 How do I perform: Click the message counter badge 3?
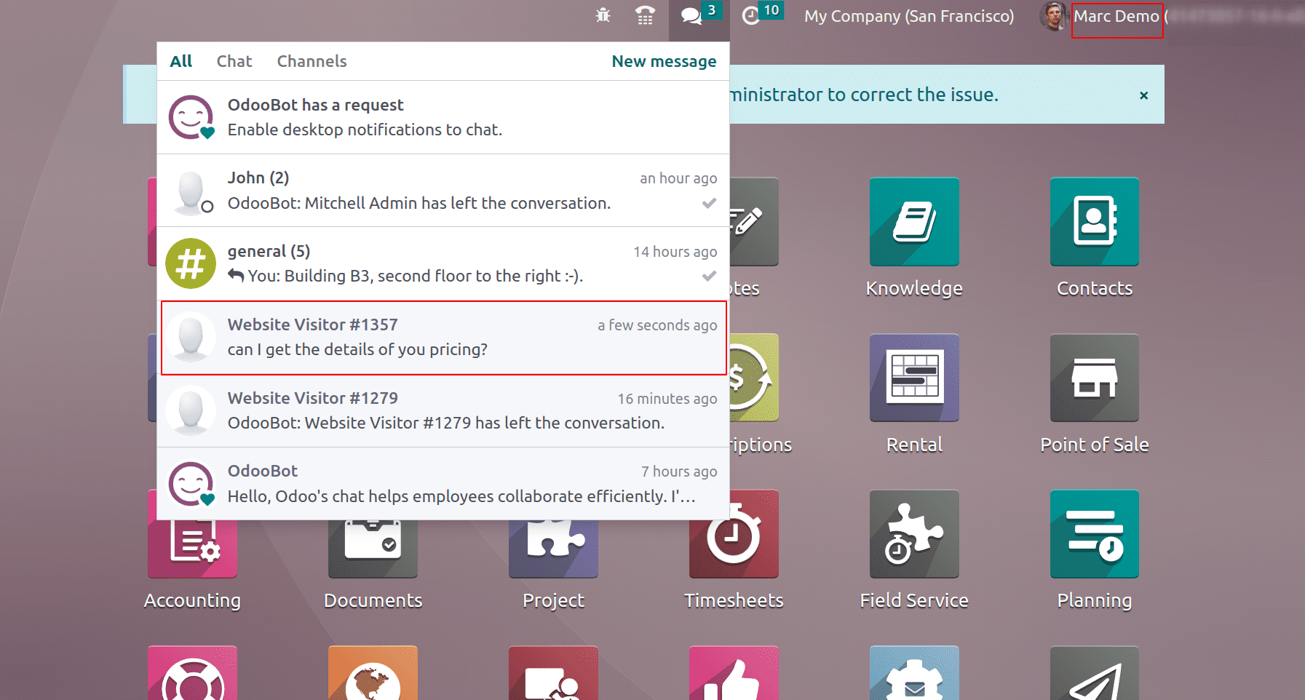[x=712, y=10]
